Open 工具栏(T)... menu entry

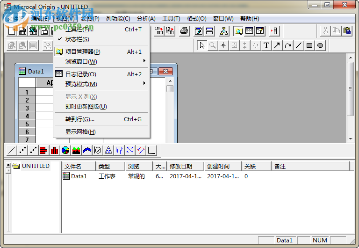click(x=101, y=29)
